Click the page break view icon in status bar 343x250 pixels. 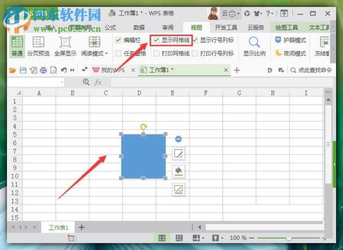(x=179, y=238)
